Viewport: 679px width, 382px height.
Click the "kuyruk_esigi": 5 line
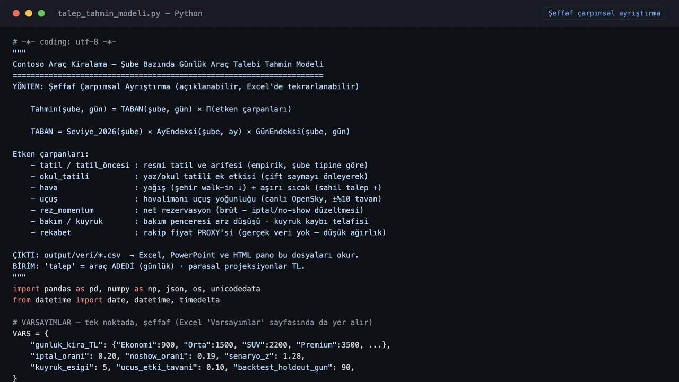pos(193,367)
